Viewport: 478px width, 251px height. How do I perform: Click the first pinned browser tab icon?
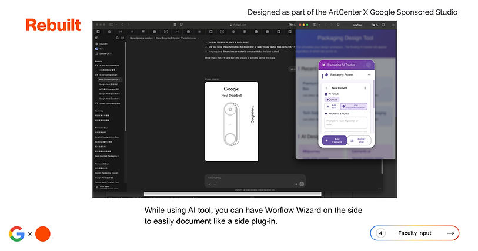pyautogui.click(x=98, y=32)
